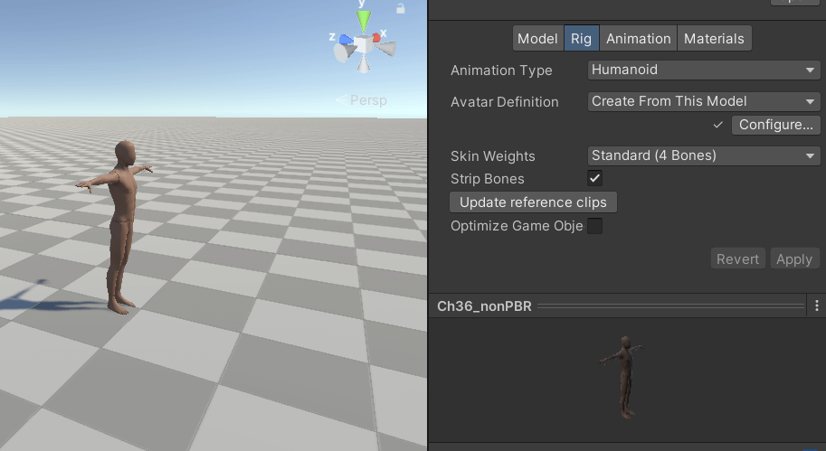Click the gray bottom cone of gizmo
The height and width of the screenshot is (451, 826).
[363, 63]
